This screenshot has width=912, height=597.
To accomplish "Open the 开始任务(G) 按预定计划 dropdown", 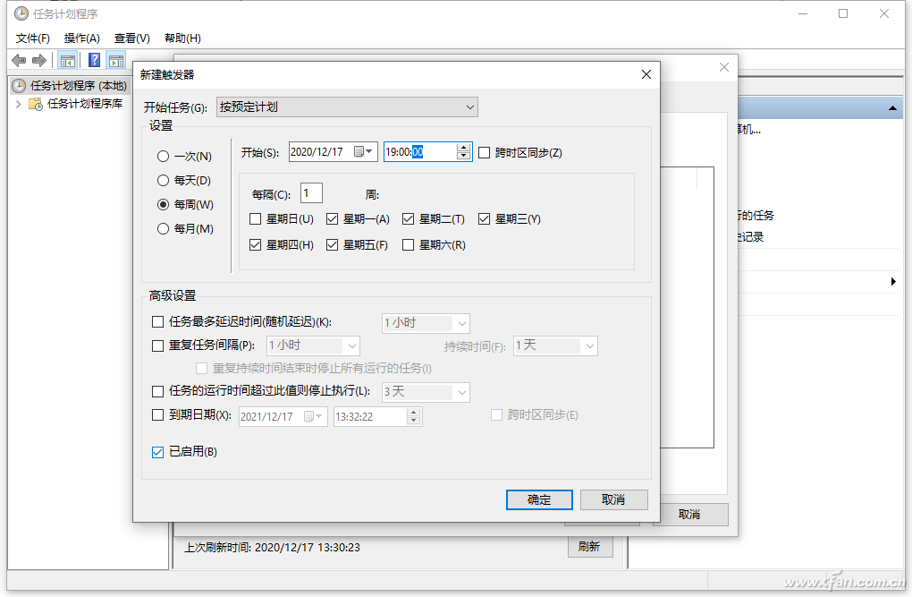I will tap(347, 107).
